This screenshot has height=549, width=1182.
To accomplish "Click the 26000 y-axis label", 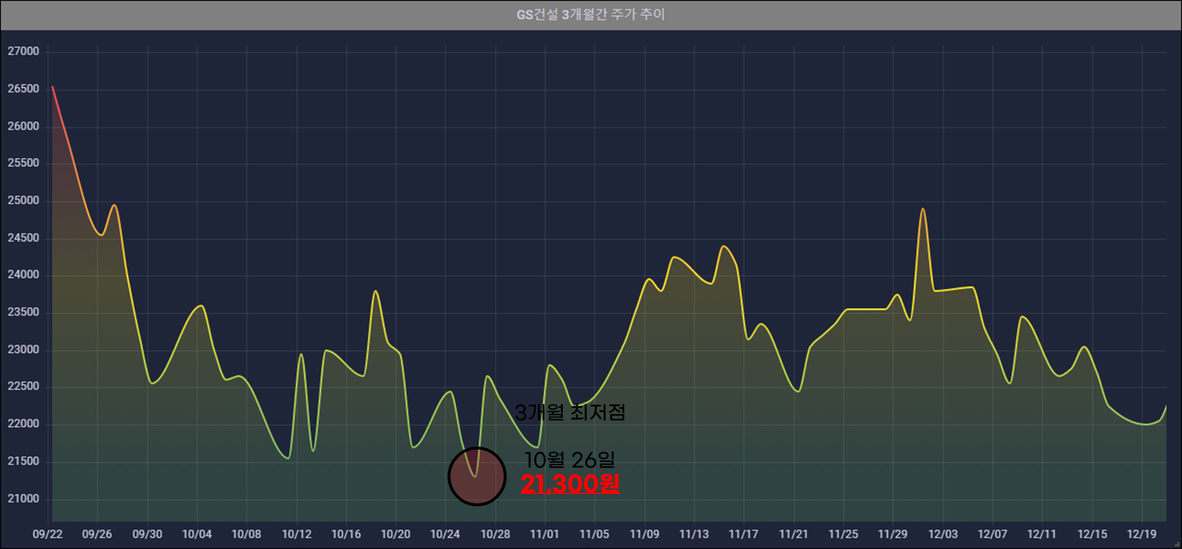I will click(x=23, y=127).
